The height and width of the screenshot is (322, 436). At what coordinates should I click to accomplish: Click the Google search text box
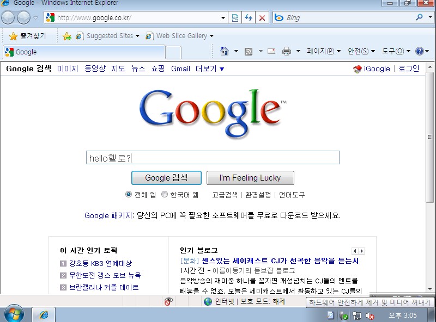pos(213,158)
